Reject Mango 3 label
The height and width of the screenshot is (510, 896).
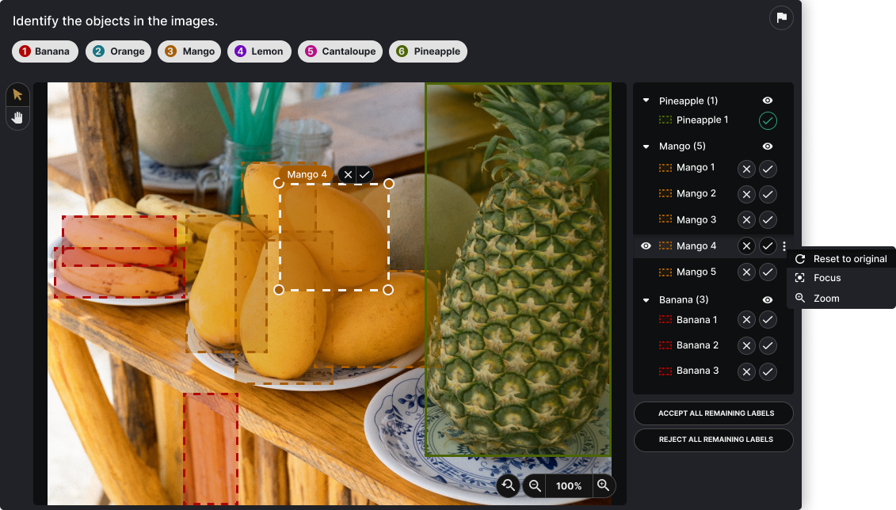click(x=746, y=220)
